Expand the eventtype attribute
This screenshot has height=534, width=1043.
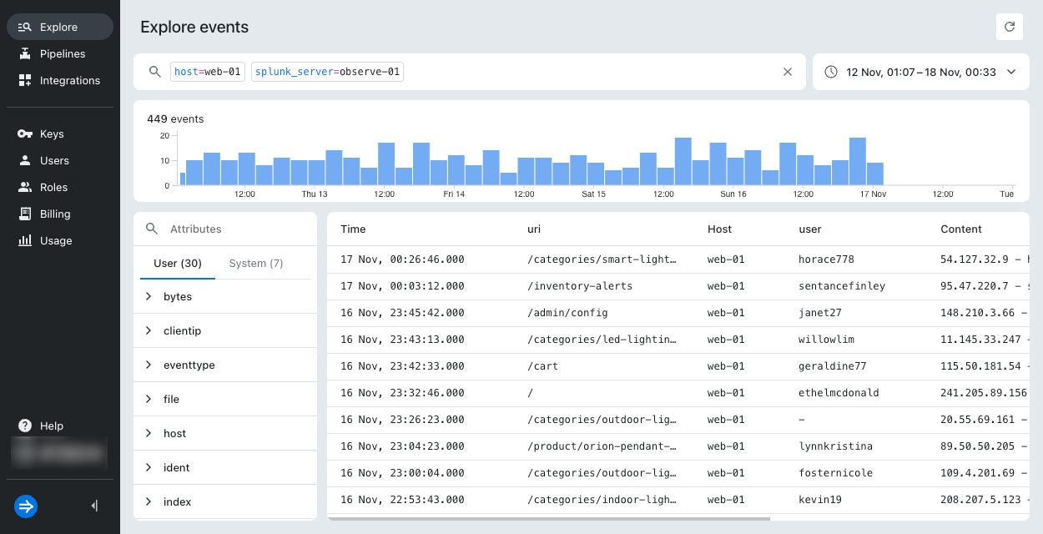pyautogui.click(x=149, y=365)
